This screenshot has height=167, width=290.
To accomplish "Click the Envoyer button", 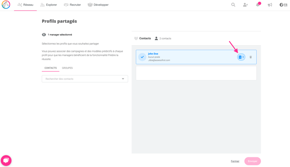I will (x=252, y=161).
